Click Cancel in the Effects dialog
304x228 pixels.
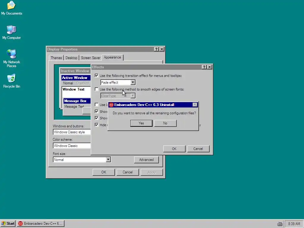coord(198,149)
